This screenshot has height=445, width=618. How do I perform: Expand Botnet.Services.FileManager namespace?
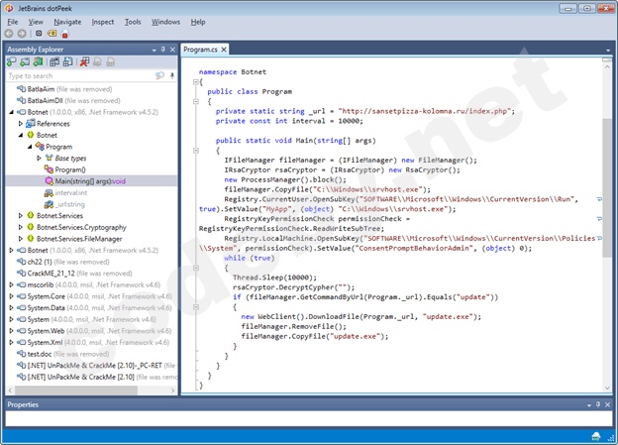tap(21, 238)
